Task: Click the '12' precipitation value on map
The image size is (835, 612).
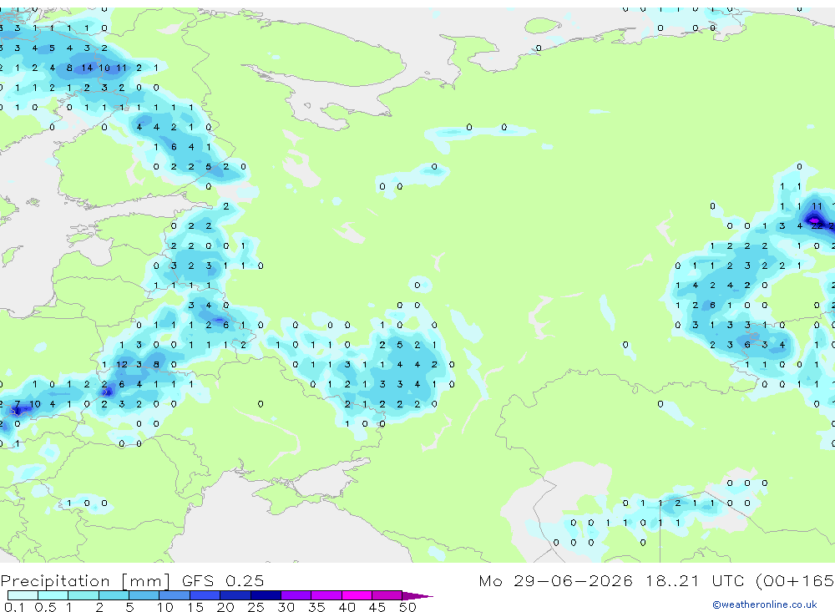Action: pyautogui.click(x=121, y=364)
